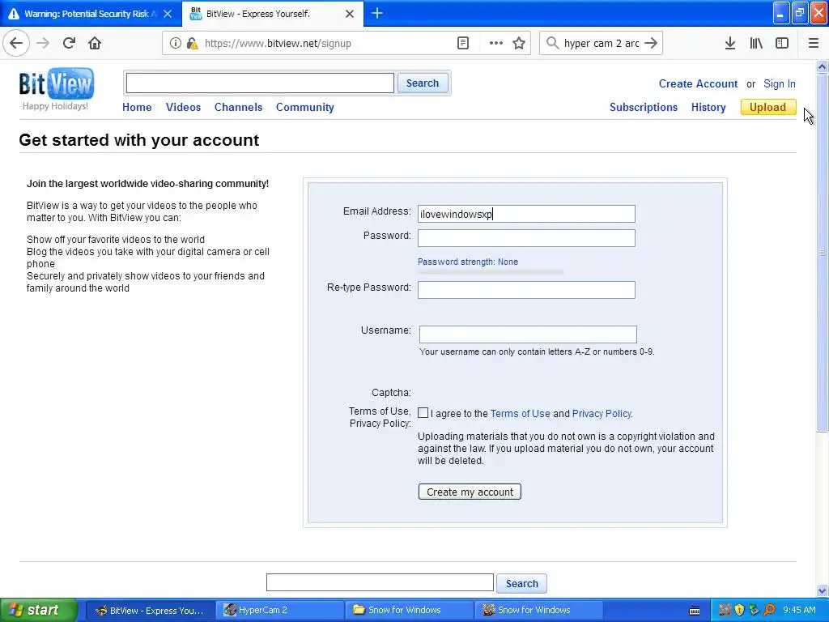
Task: Click the magnifier icon in browser search box
Action: point(552,44)
